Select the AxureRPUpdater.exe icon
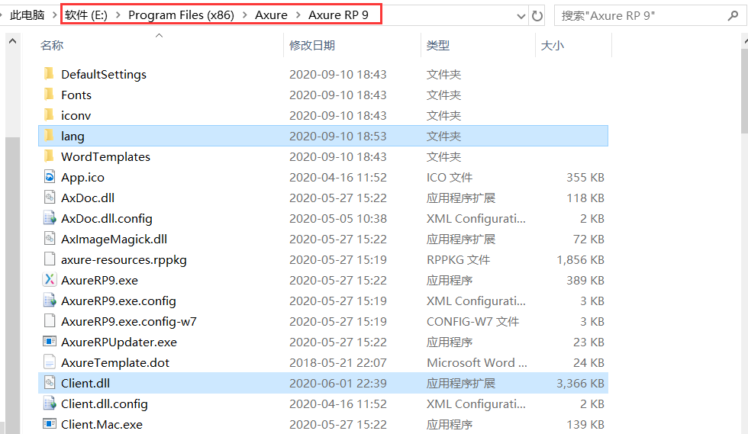The width and height of the screenshot is (748, 434). pos(50,342)
